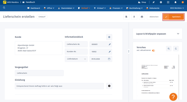Go to Dashboard menu item
Image resolution: width=187 pixels, height=102 pixels.
(34, 8)
